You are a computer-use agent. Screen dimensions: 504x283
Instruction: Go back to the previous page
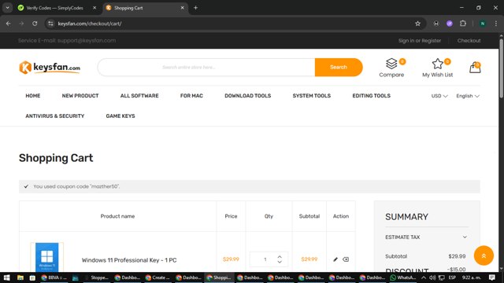(x=9, y=24)
